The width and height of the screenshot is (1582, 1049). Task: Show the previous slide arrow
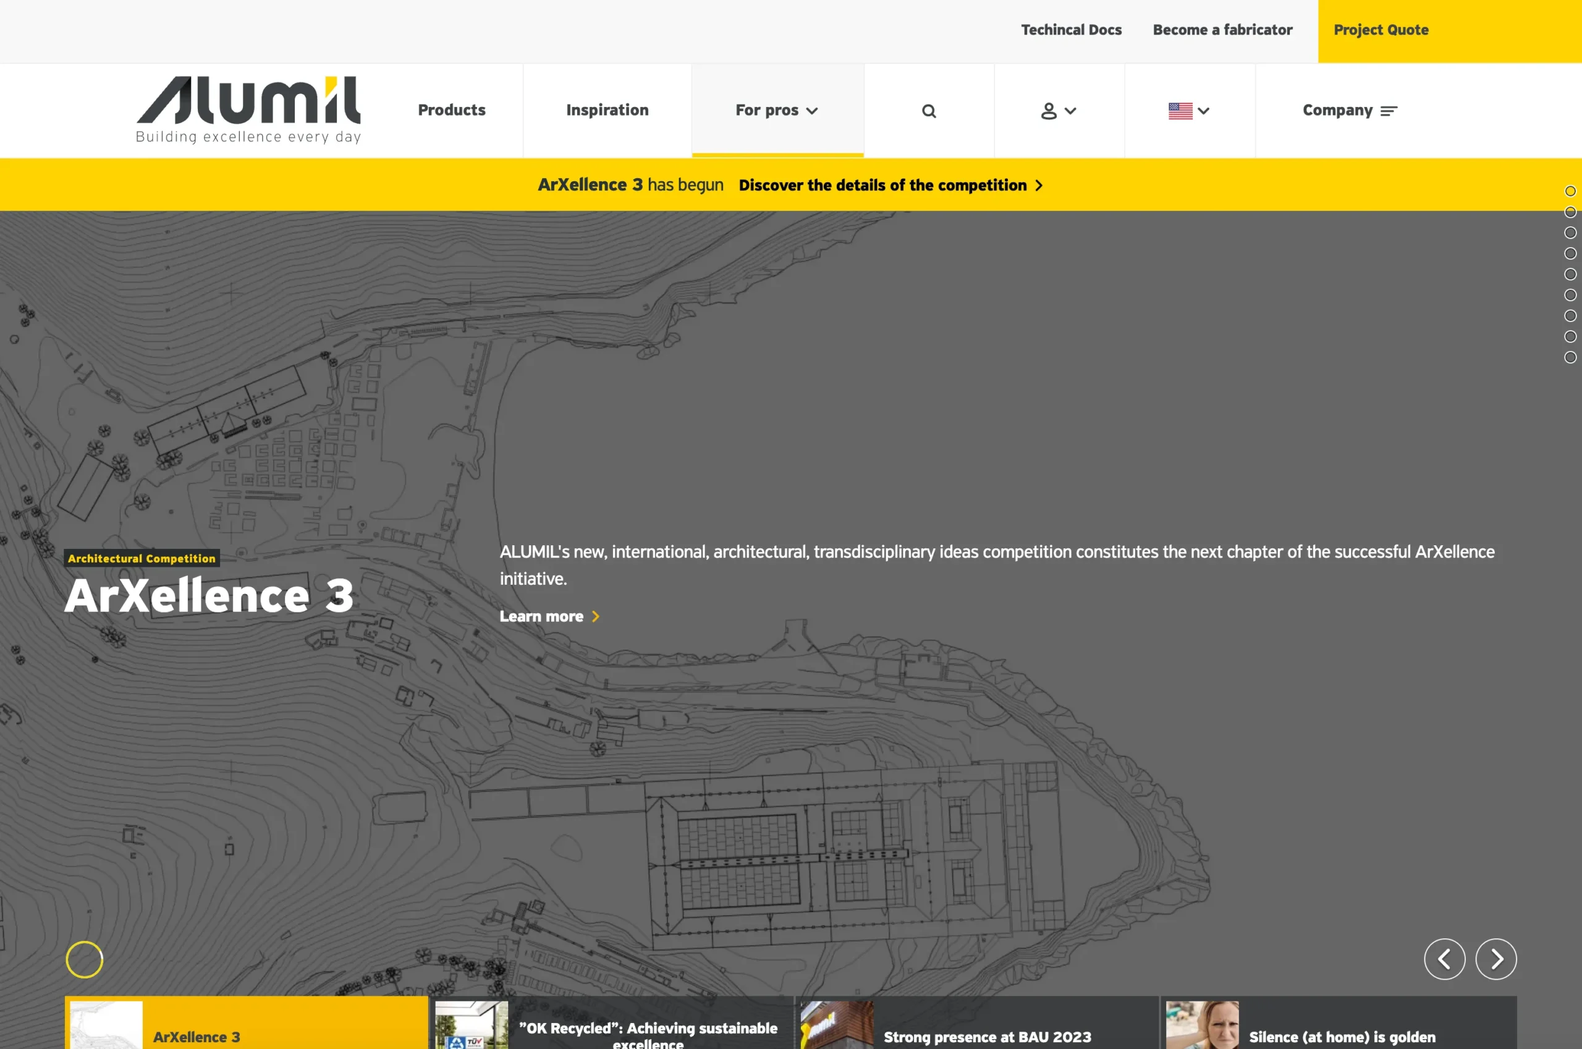[x=1444, y=959]
